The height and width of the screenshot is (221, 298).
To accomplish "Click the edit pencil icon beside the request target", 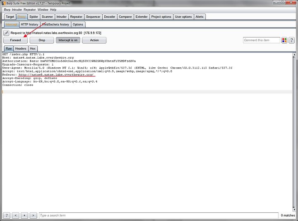I will [x=6, y=33].
